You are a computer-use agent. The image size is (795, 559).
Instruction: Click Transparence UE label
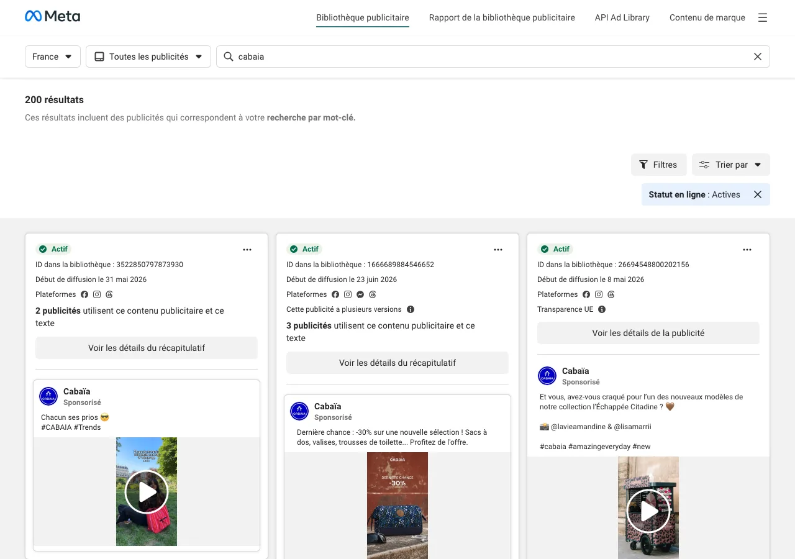pyautogui.click(x=565, y=309)
